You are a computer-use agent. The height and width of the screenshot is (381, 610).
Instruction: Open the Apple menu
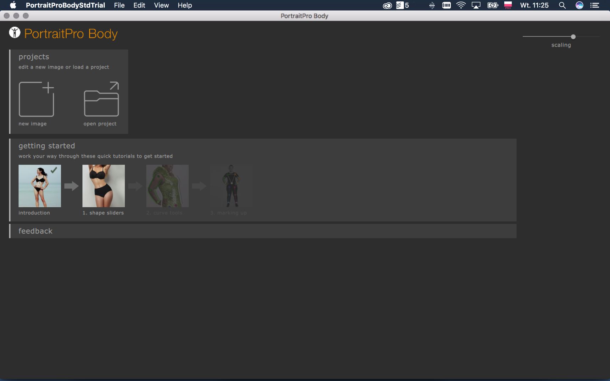click(13, 5)
